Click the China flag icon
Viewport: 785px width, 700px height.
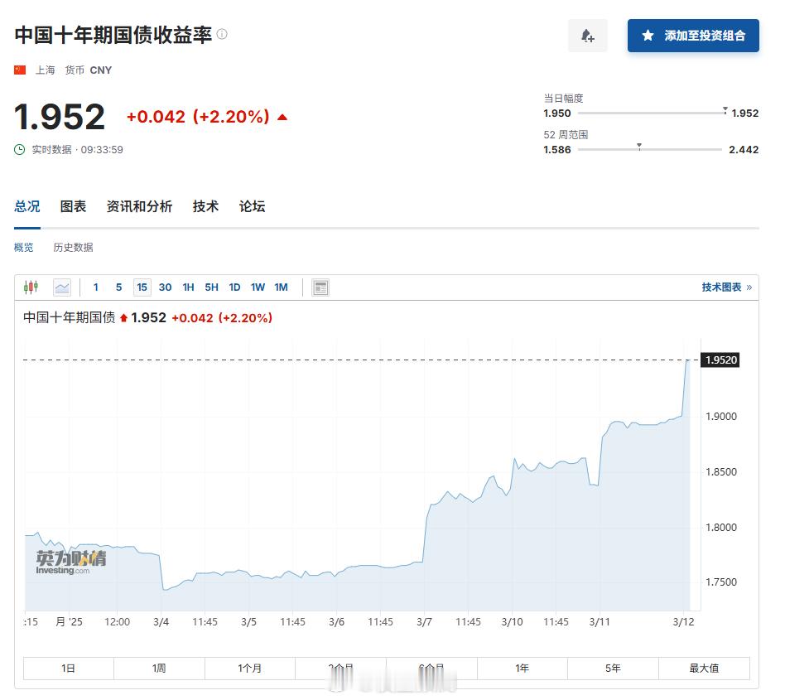(x=20, y=70)
